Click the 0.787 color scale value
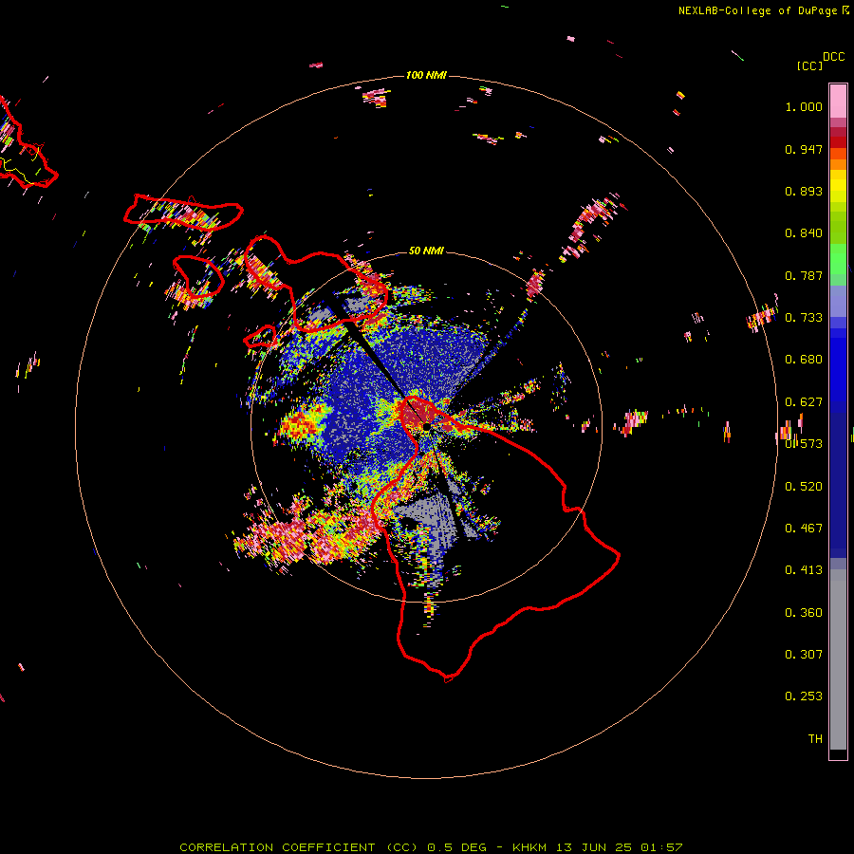The image size is (854, 854). click(804, 275)
